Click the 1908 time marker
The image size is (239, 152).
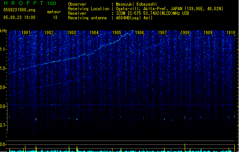click(x=185, y=32)
